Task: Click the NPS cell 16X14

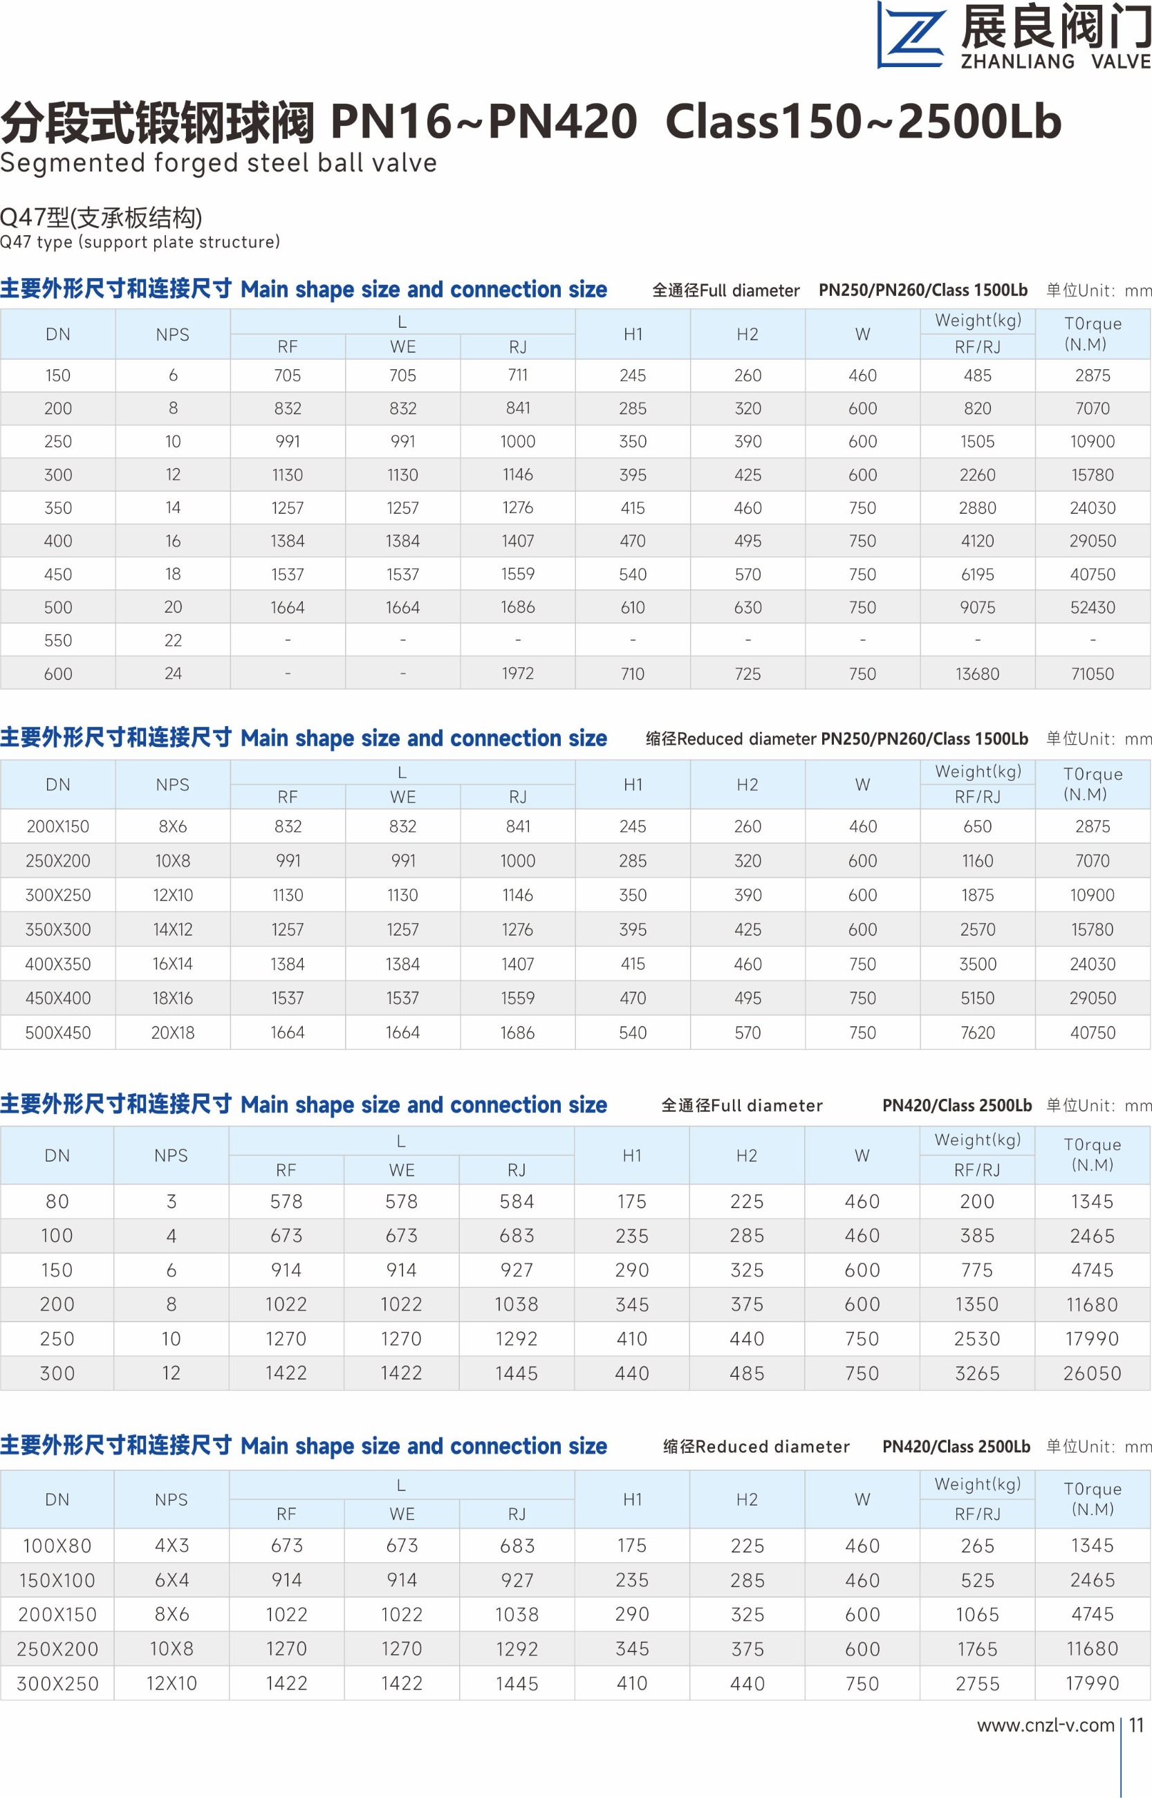Action: [173, 964]
